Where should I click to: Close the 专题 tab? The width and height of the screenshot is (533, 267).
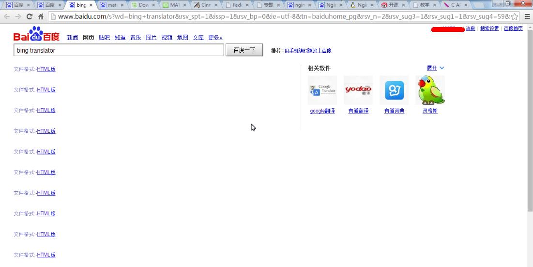click(x=278, y=5)
